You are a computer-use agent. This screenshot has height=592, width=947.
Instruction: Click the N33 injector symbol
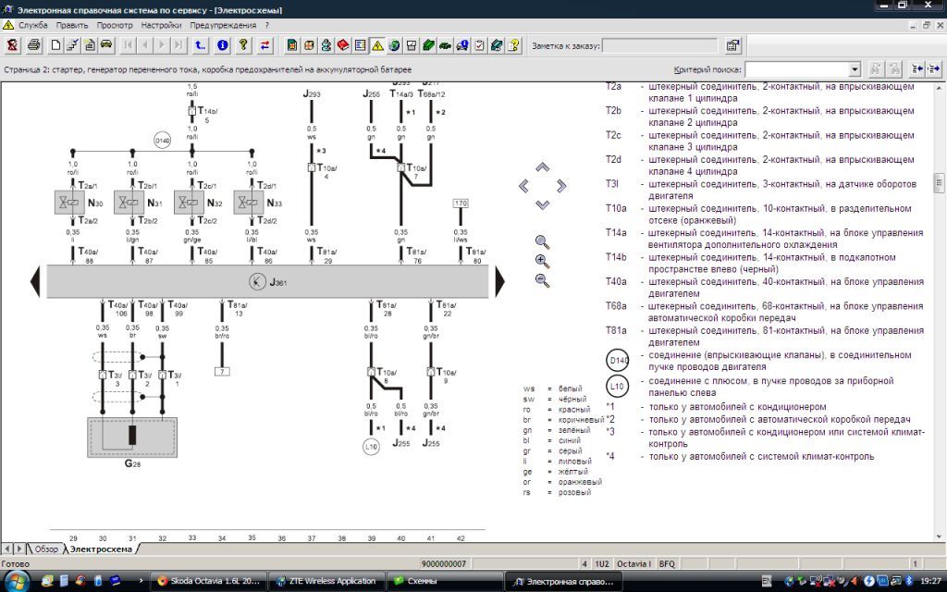point(249,203)
